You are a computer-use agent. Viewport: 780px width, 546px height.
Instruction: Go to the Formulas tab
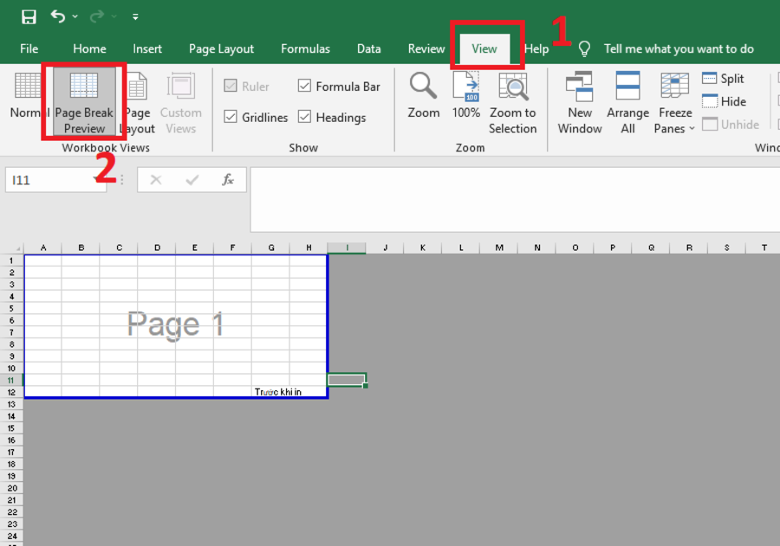click(x=305, y=48)
